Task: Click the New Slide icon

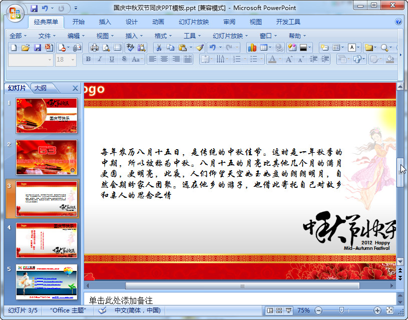Action: click(x=324, y=48)
